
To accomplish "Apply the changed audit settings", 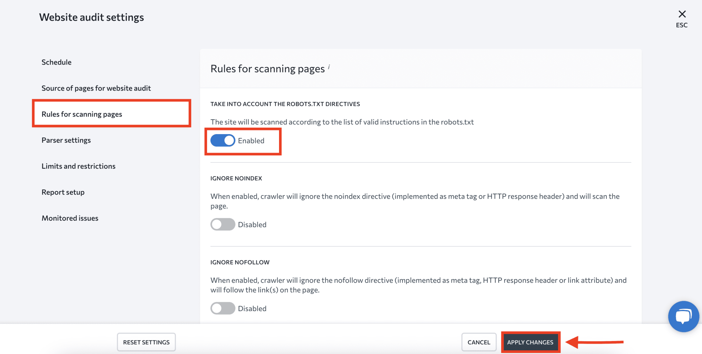I will pyautogui.click(x=530, y=342).
